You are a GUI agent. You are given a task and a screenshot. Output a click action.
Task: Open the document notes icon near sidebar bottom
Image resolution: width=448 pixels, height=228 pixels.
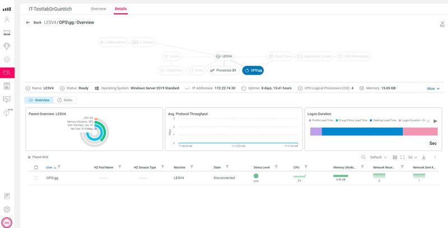[x=7, y=196]
